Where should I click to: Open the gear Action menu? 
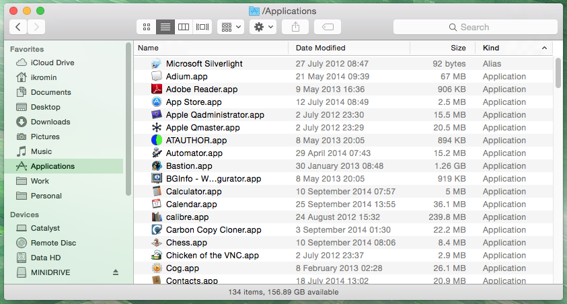coord(263,27)
